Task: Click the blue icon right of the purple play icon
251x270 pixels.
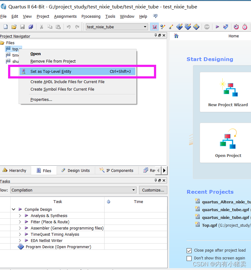Action: tap(225, 27)
